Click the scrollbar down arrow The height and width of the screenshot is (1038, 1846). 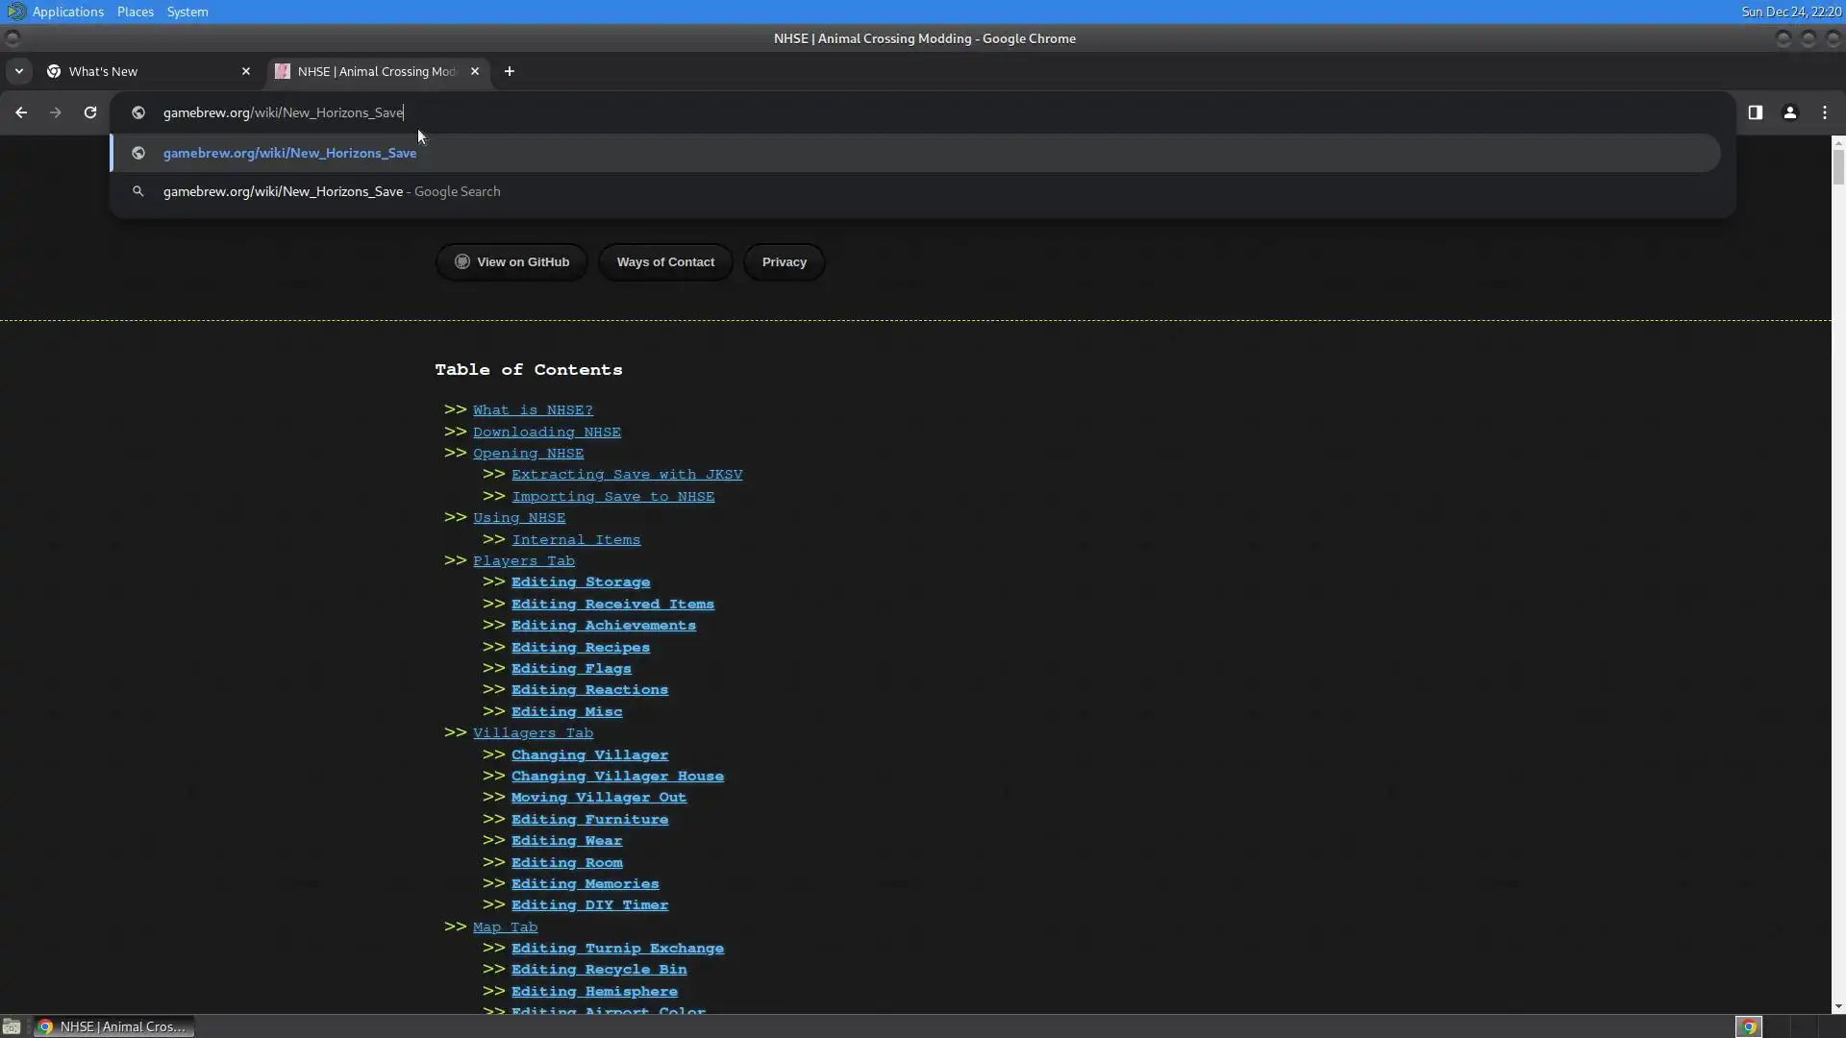1837,1006
